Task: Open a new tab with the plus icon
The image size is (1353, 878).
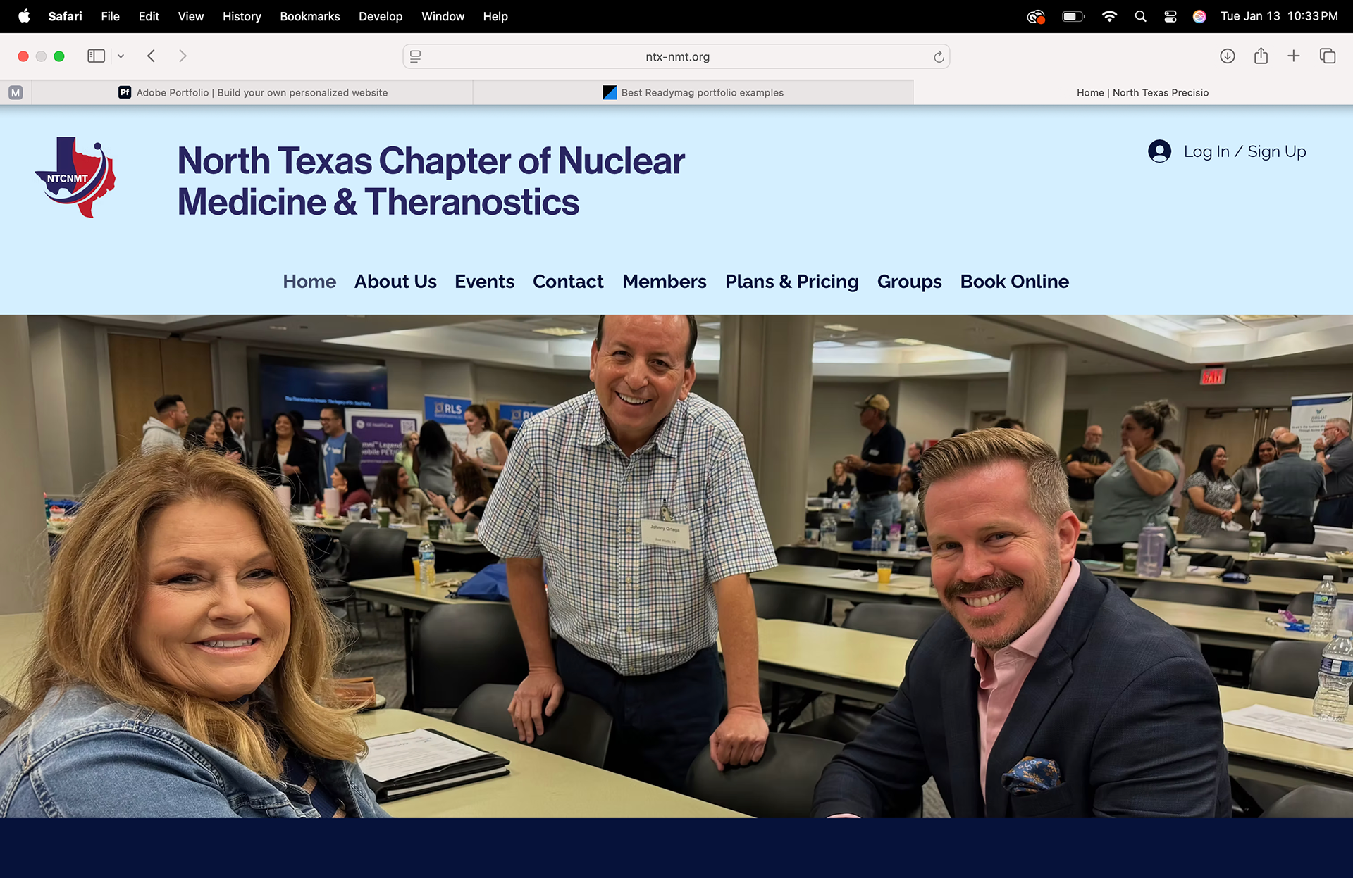Action: coord(1294,56)
